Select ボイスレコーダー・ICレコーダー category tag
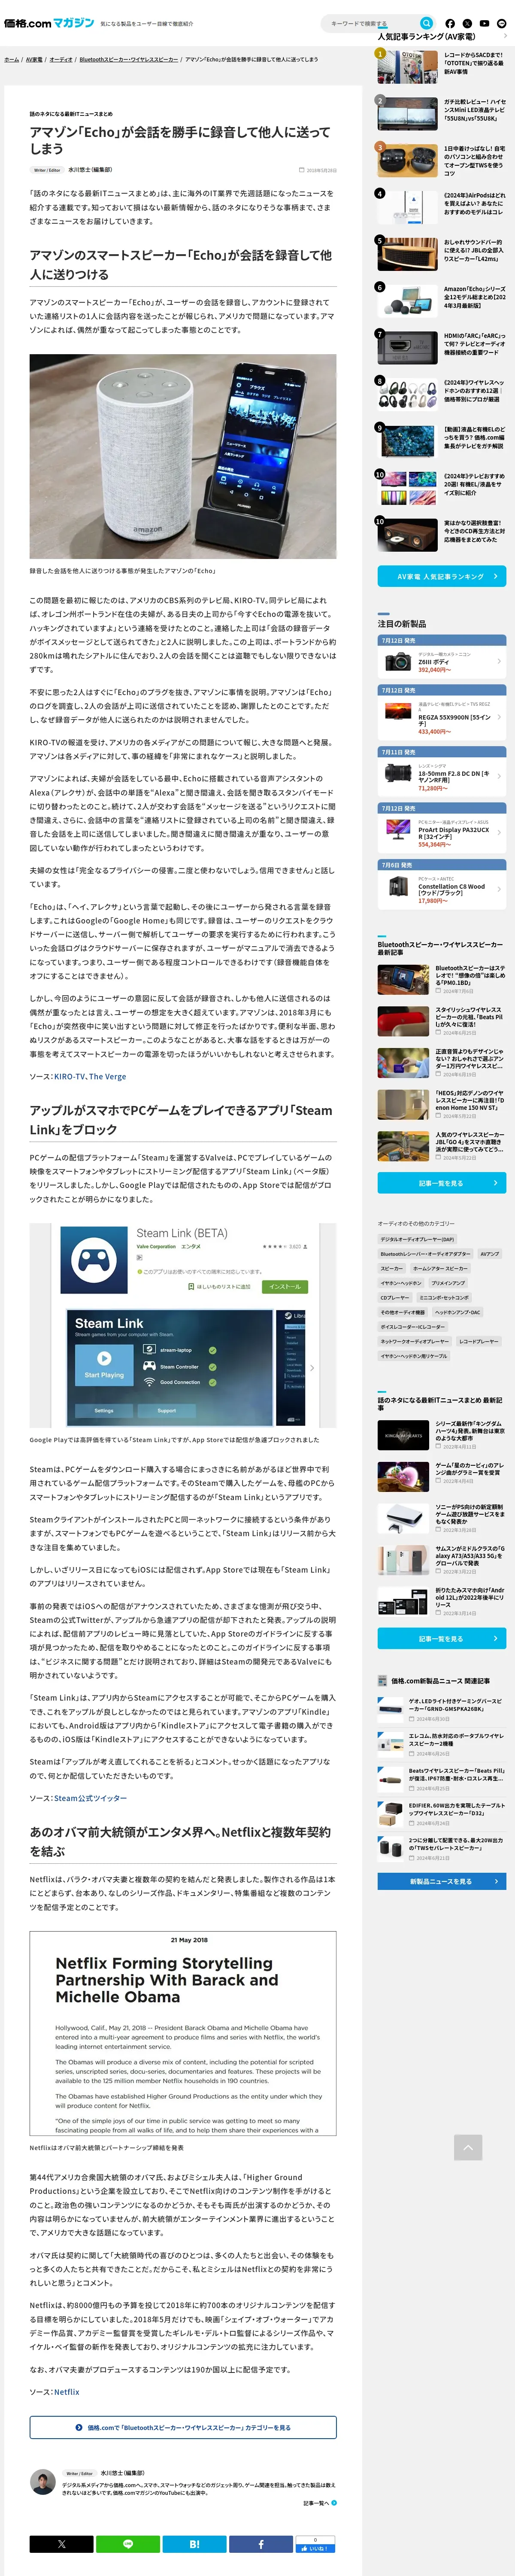The height and width of the screenshot is (2576, 515). 413,1327
